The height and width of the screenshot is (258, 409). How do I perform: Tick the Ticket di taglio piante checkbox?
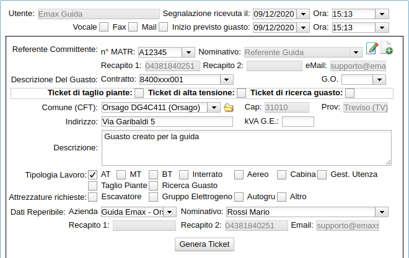[x=139, y=93]
